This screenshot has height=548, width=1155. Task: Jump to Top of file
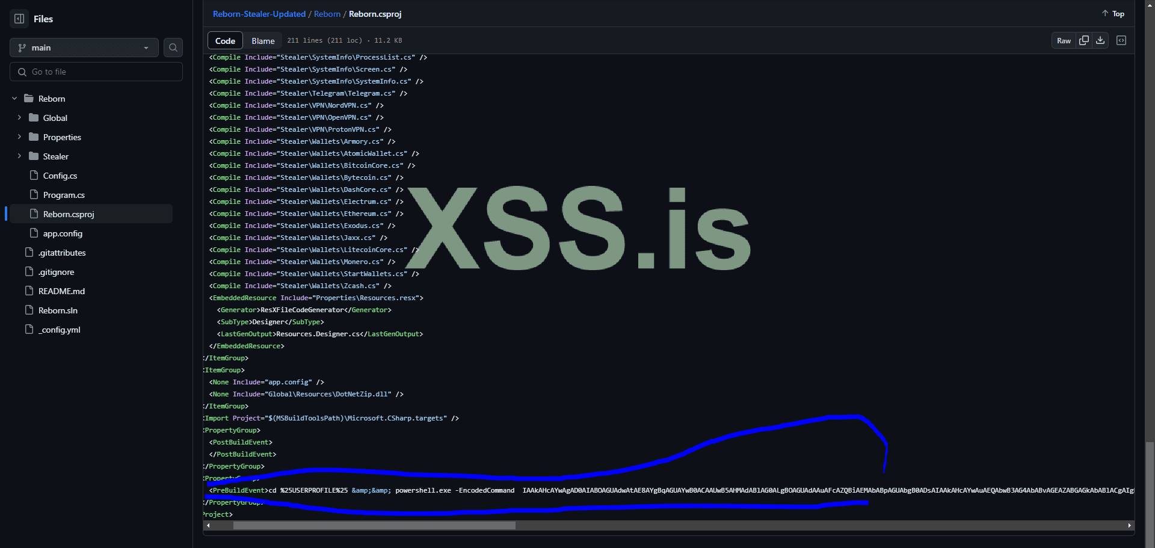point(1113,13)
